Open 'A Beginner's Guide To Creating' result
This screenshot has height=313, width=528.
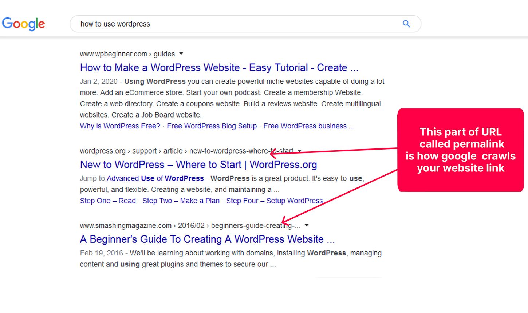click(207, 239)
